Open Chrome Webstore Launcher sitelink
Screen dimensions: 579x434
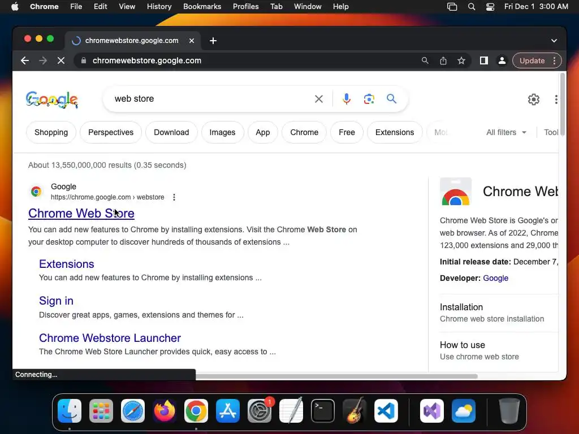pyautogui.click(x=110, y=338)
